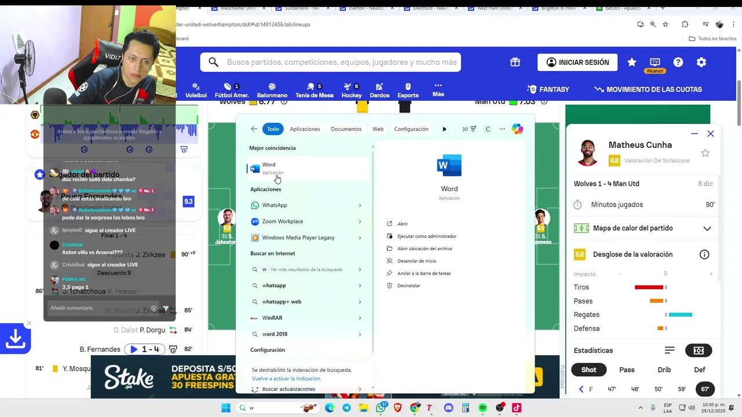Click Sofascore search input field
The height and width of the screenshot is (417, 742).
click(330, 62)
